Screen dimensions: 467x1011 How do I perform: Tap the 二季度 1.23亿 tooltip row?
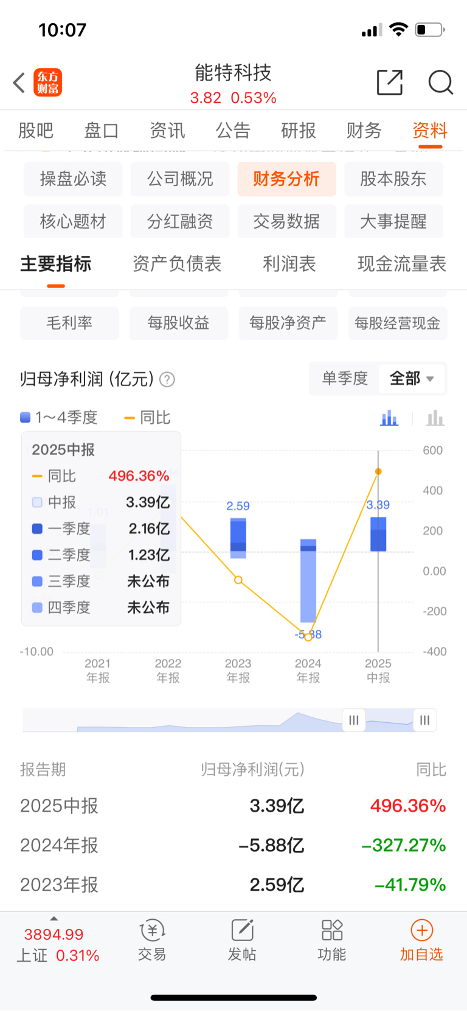[101, 555]
